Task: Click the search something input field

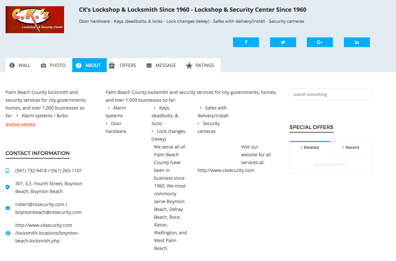Action: pos(331,94)
